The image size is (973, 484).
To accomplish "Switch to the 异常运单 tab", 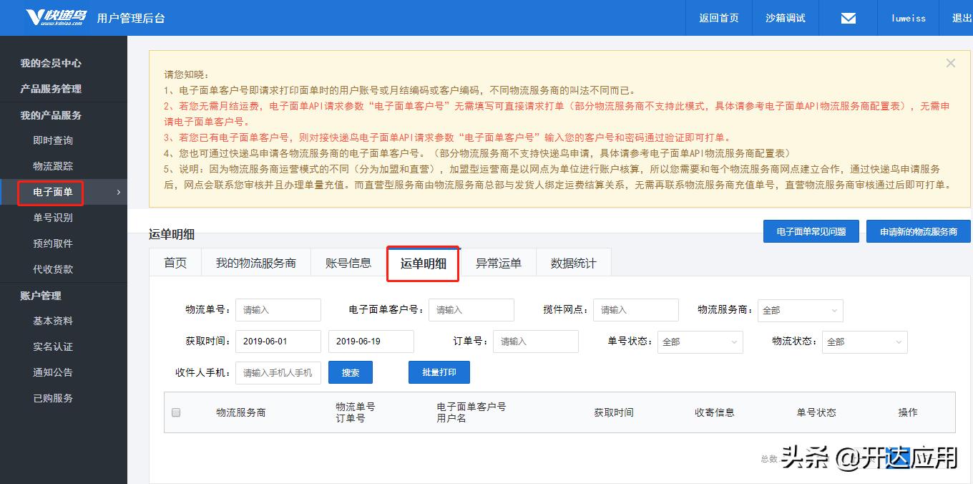I will [498, 262].
